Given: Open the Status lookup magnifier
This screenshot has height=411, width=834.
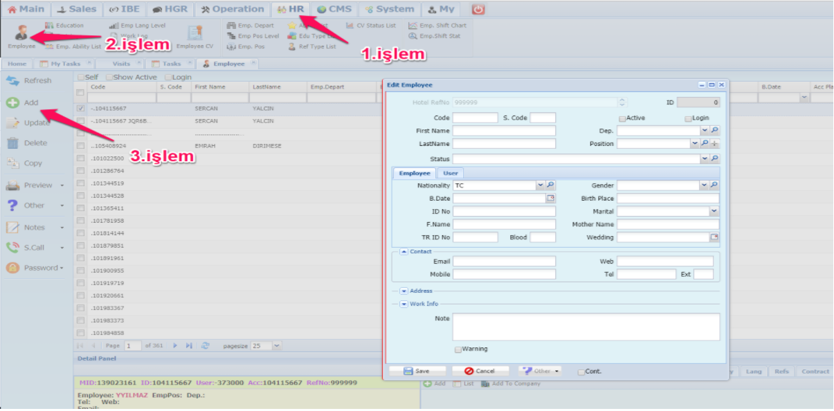Looking at the screenshot, I should coord(715,159).
